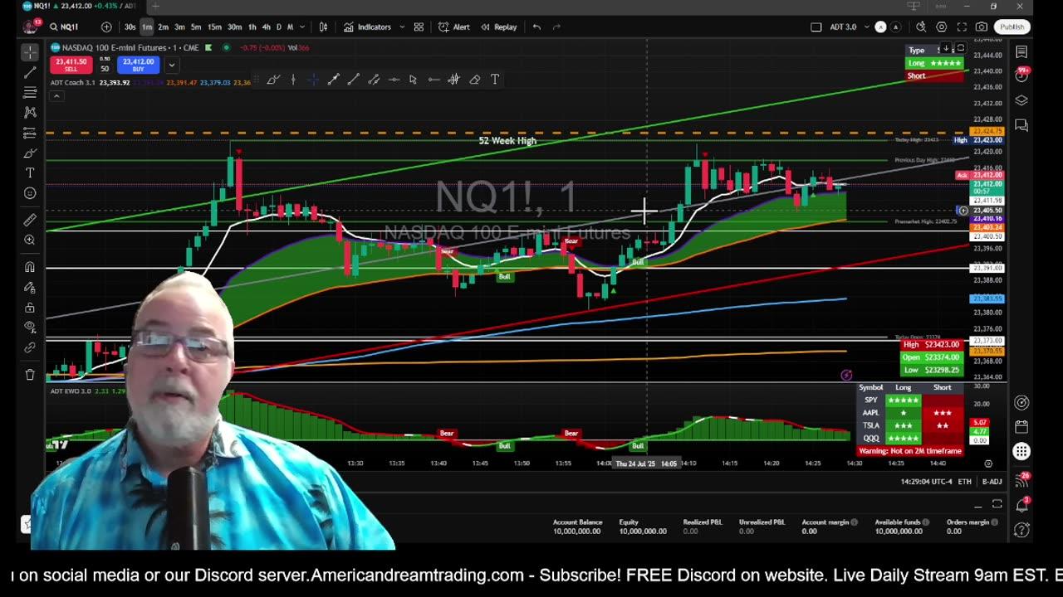This screenshot has height=597, width=1063.
Task: Select the D daily timeframe
Action: tap(278, 27)
